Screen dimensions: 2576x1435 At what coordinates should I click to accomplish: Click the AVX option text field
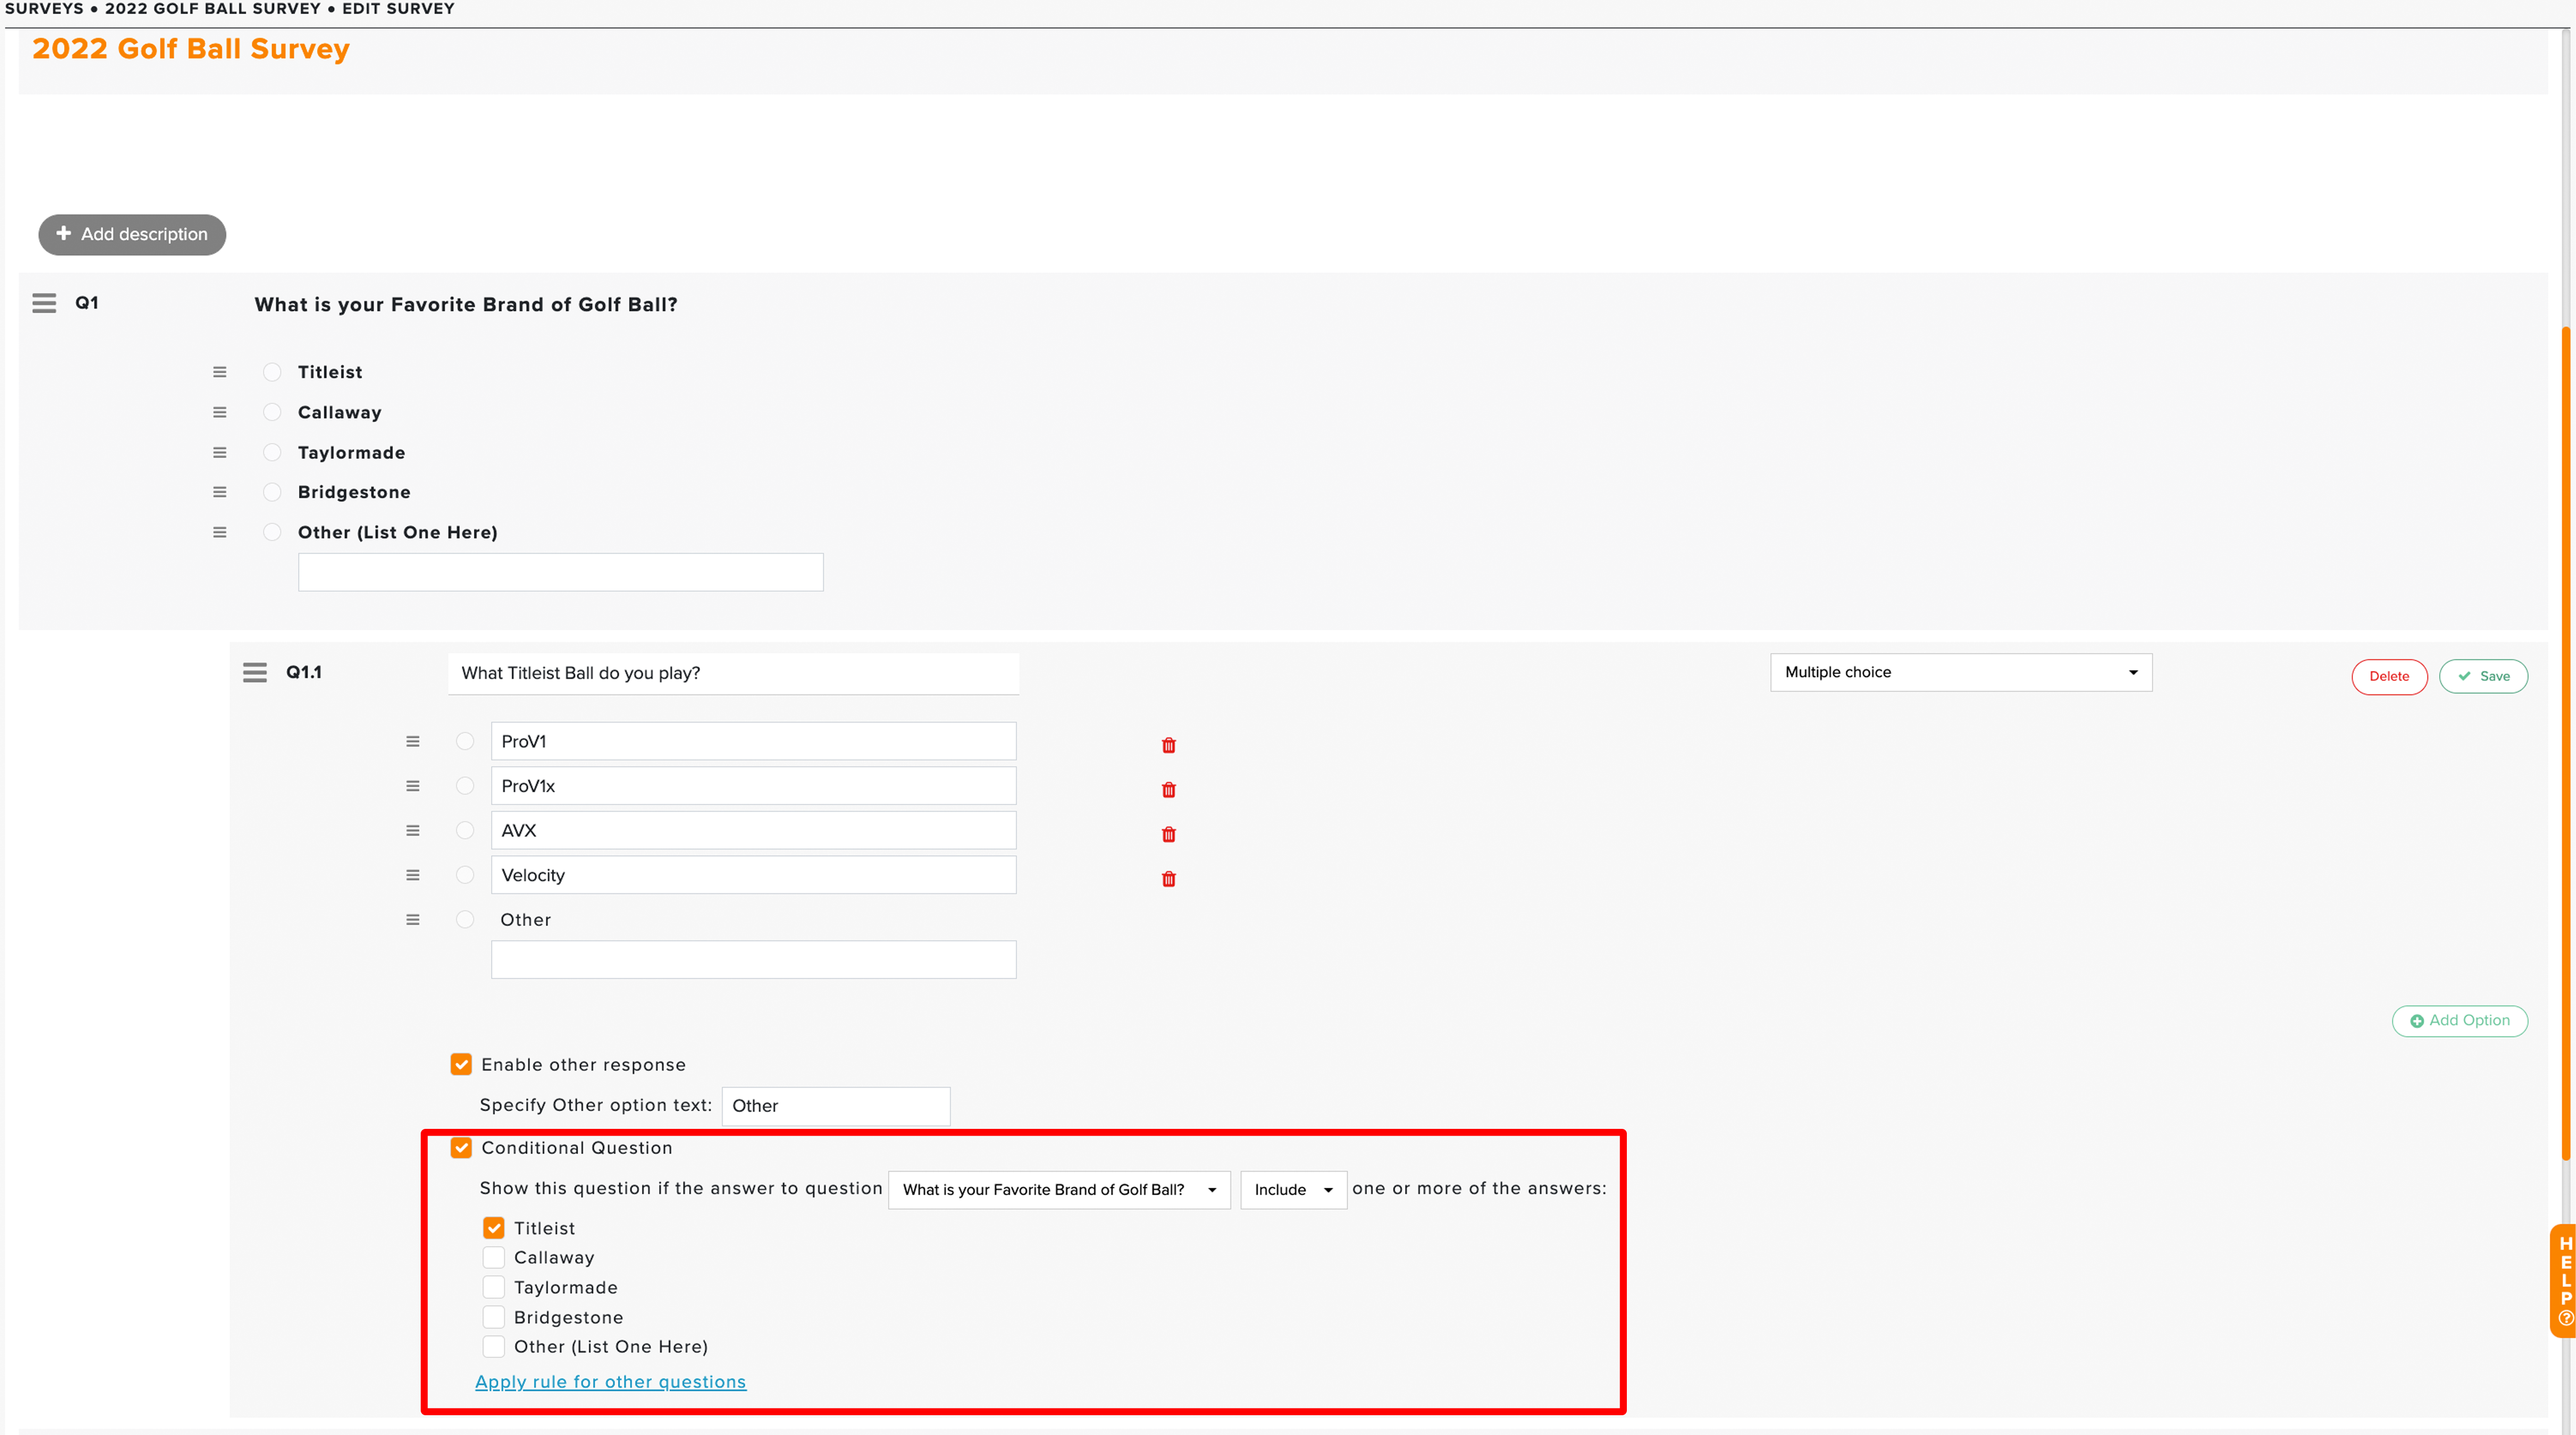click(754, 830)
